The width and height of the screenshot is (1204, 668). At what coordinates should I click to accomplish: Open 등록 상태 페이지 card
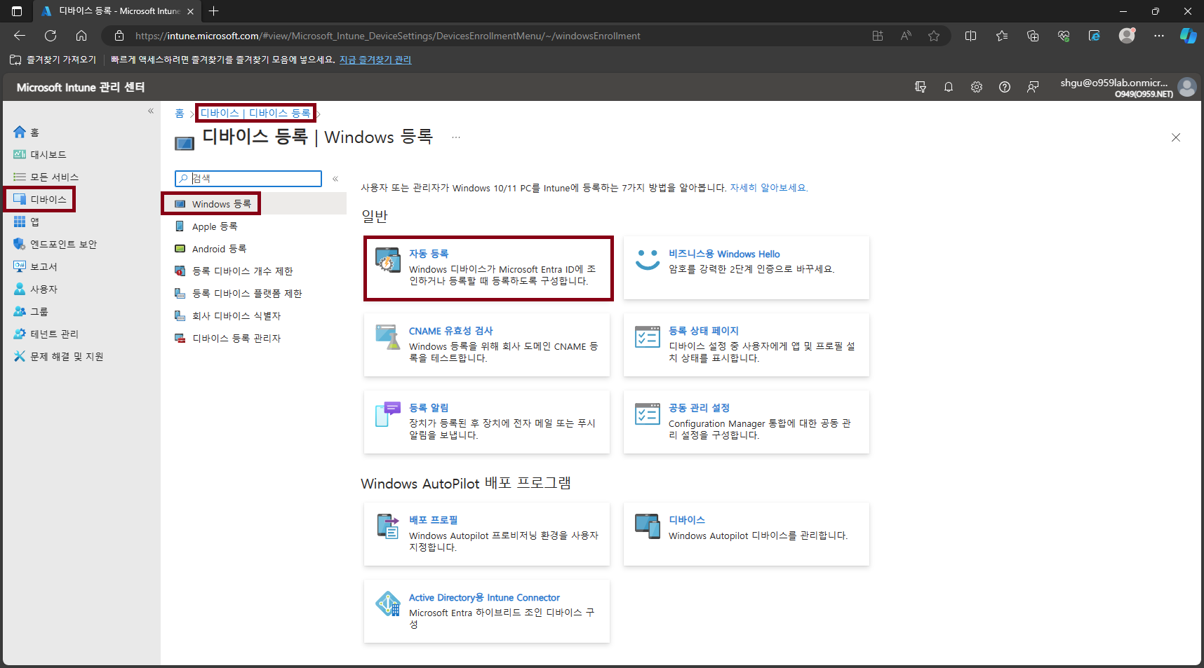pos(747,345)
